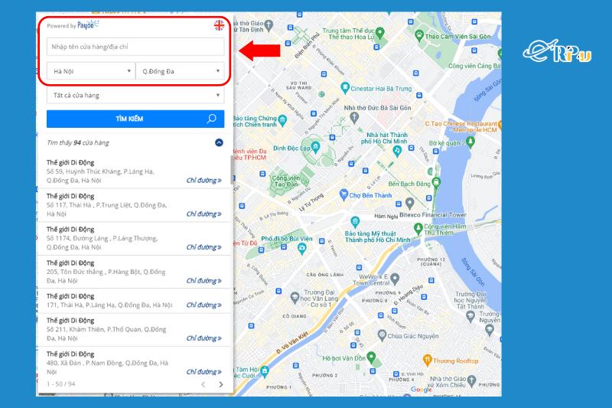Open the Hà Nội city dropdown
Viewport: 612px width, 408px height.
pos(90,71)
